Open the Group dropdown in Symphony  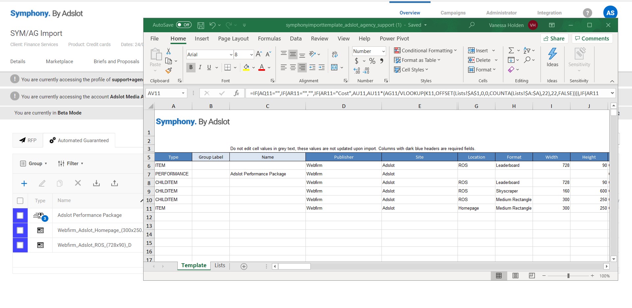pos(34,164)
